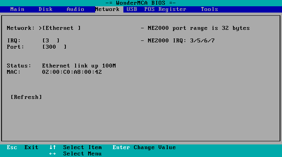Click the IRQ: label

[x=14, y=40]
